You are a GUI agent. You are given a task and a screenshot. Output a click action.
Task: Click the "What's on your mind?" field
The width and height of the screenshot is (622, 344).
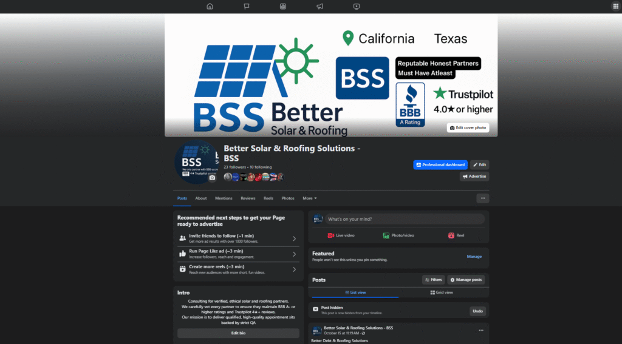pyautogui.click(x=404, y=219)
